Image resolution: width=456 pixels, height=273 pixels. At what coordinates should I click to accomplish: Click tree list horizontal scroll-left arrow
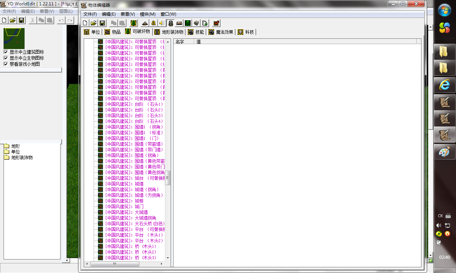[x=87, y=264]
